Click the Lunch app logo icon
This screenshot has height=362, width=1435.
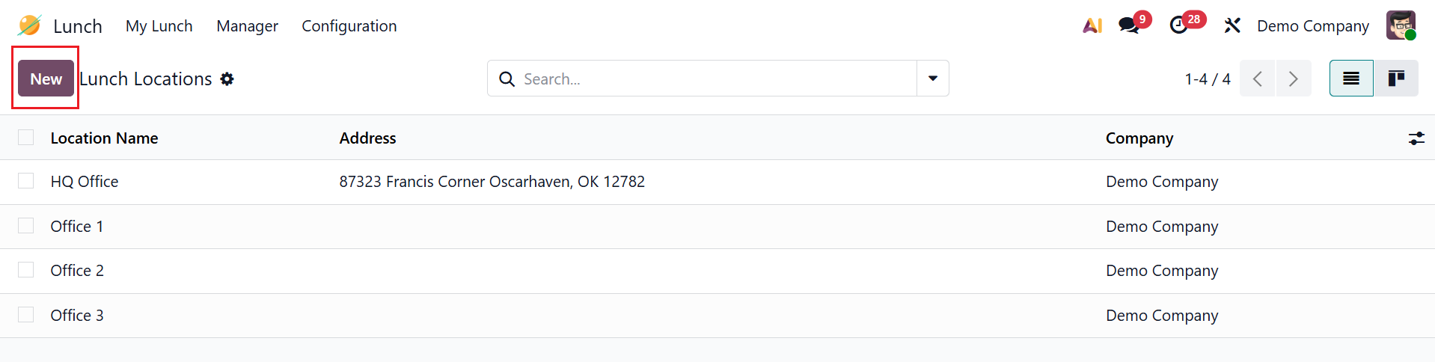[x=29, y=25]
